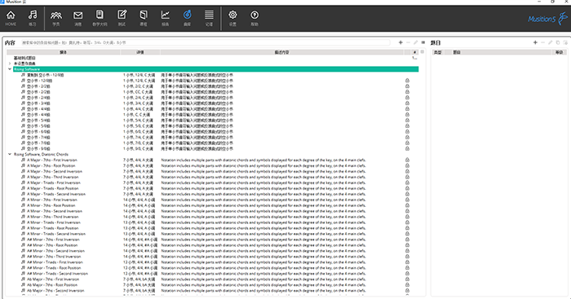Expand the collapsed group above Rising Software

[x=10, y=64]
